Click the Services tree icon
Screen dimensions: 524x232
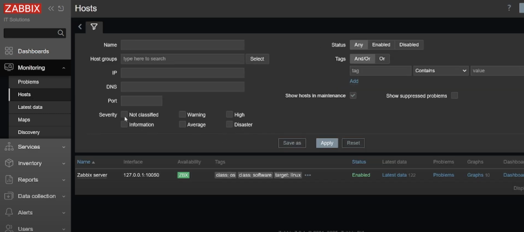pos(9,147)
